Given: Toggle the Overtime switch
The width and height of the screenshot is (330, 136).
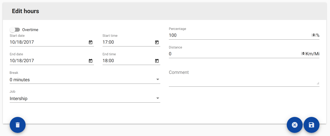Looking at the screenshot, I should (15, 30).
